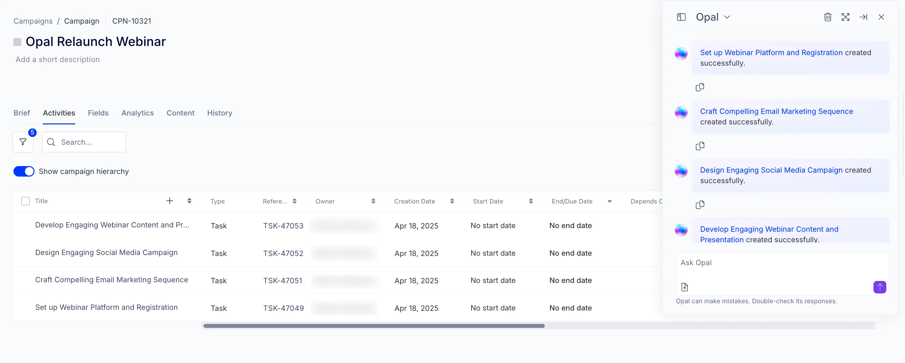Open Develop Engaging Webinar Content link in Opal
The image size is (905, 363).
pos(769,234)
